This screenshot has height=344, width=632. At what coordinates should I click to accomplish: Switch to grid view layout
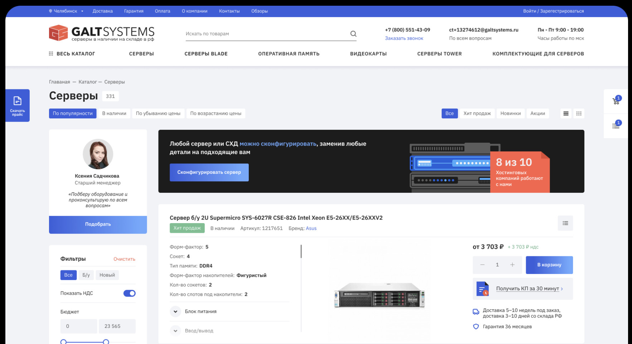click(579, 113)
